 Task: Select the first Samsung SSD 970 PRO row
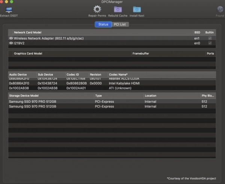[51, 101]
